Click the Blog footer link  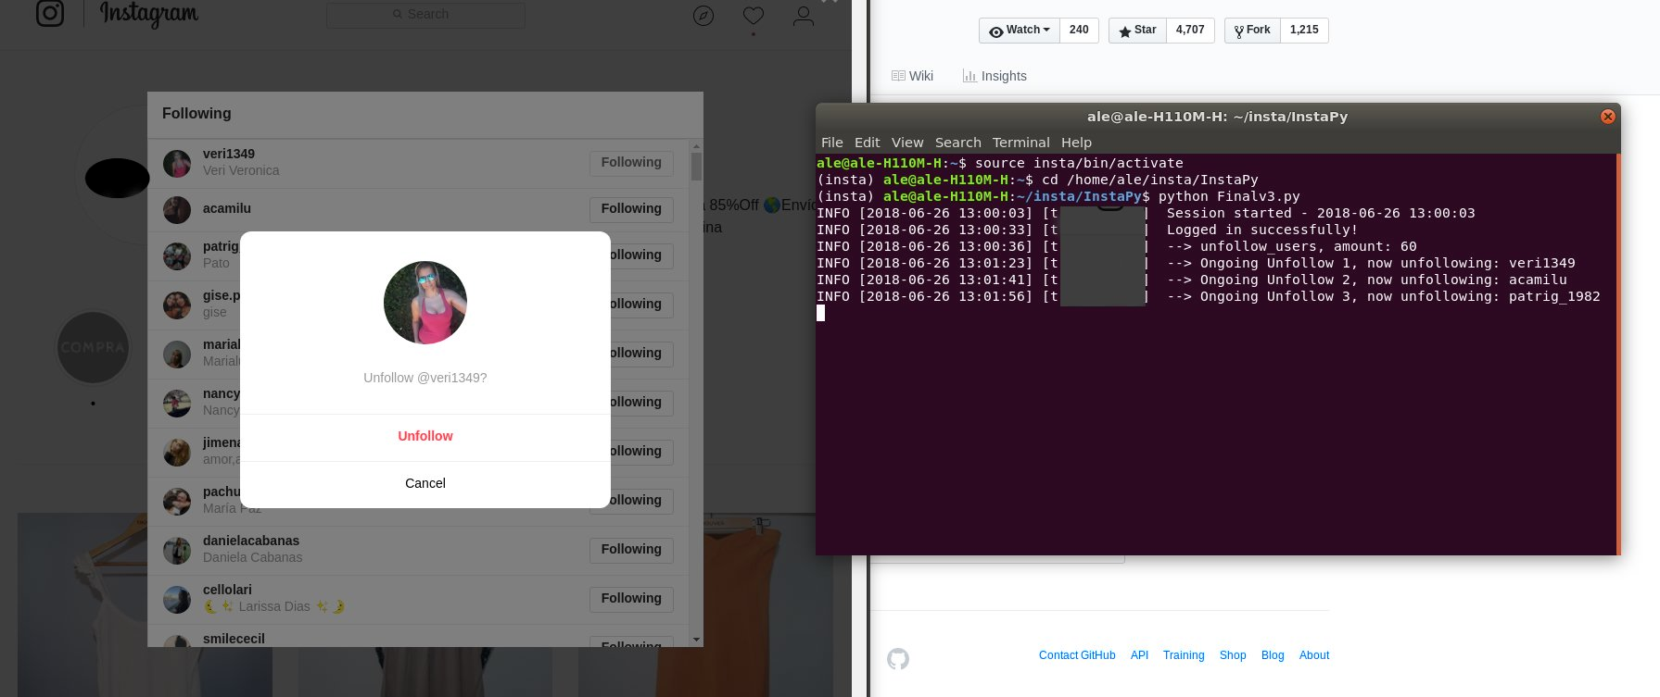[x=1273, y=655]
